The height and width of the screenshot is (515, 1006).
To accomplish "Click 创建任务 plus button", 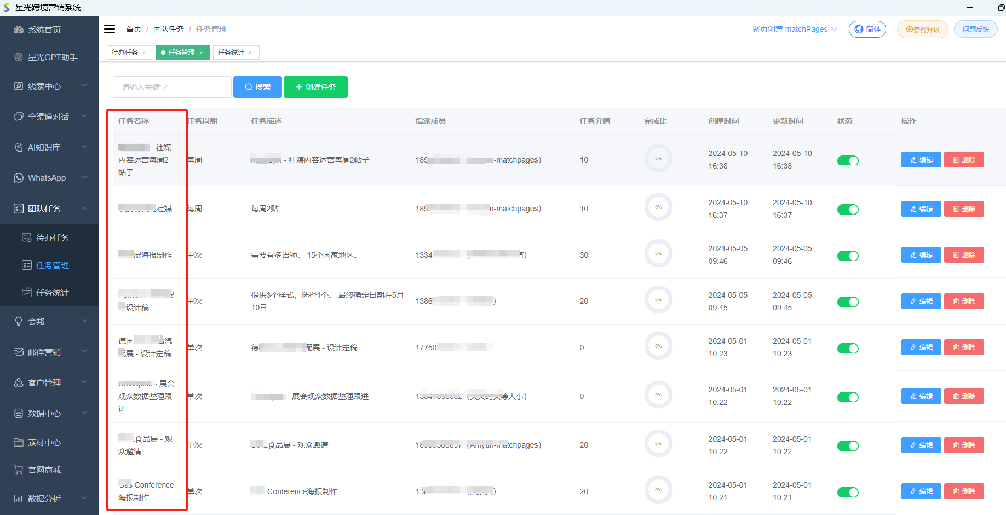I will (x=315, y=87).
